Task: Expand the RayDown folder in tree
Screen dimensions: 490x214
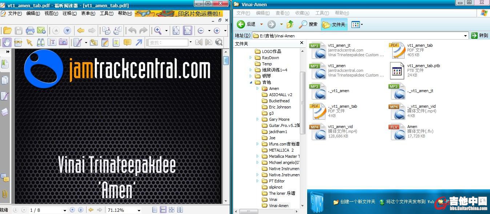Action: pos(250,58)
